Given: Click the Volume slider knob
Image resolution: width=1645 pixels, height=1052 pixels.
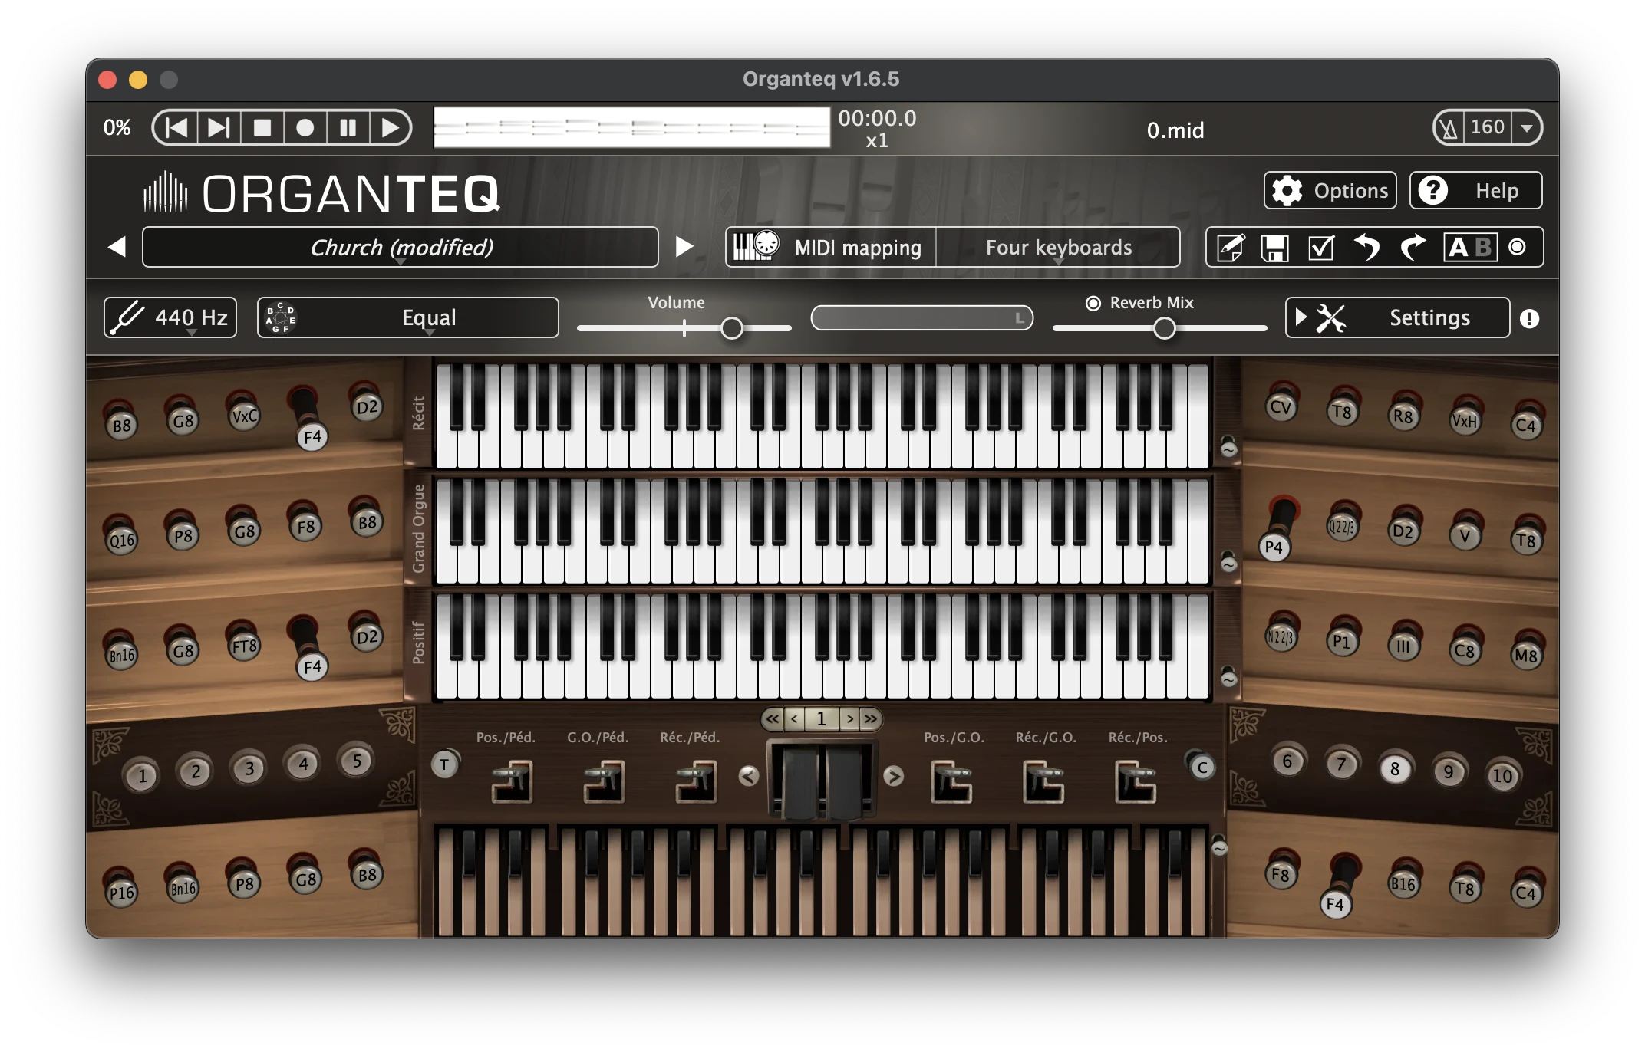Looking at the screenshot, I should coord(732,329).
